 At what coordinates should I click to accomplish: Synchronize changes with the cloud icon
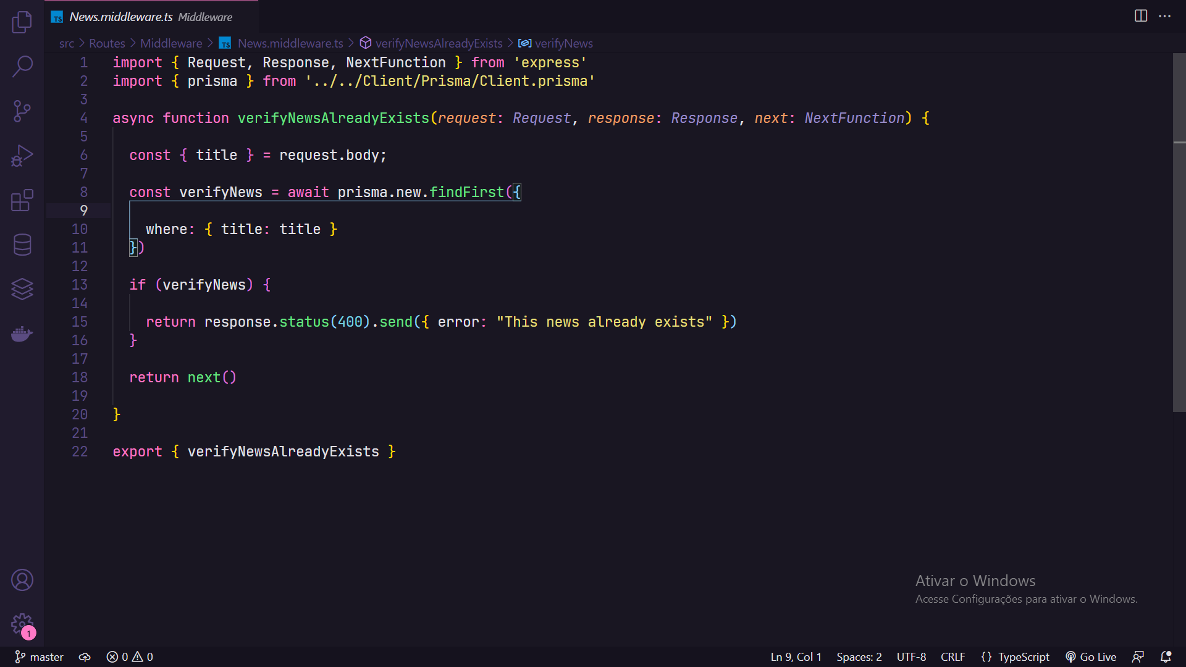coord(85,657)
